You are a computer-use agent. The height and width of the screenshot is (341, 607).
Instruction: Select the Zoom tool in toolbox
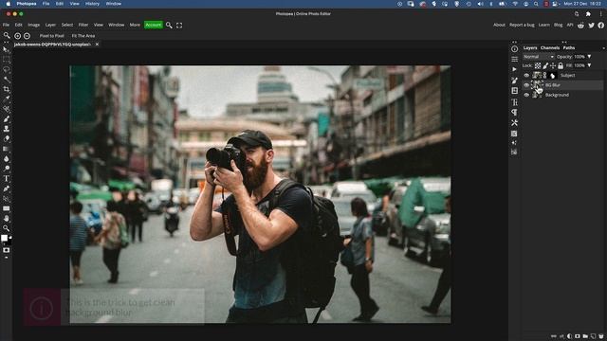point(6,228)
